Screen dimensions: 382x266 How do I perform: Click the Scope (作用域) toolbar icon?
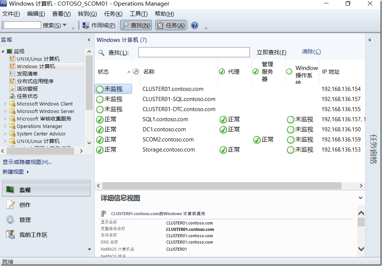coord(86,25)
